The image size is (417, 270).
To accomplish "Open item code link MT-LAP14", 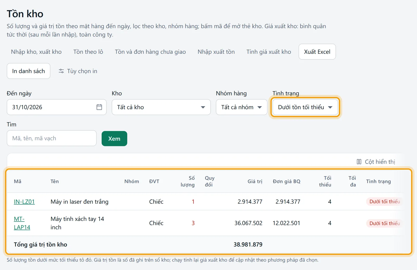I will pos(22,223).
